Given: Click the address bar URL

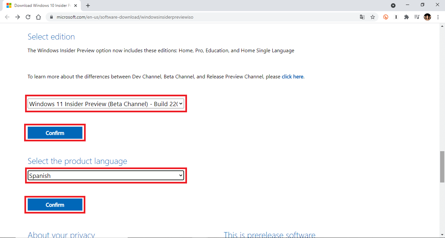Looking at the screenshot, I should 125,17.
